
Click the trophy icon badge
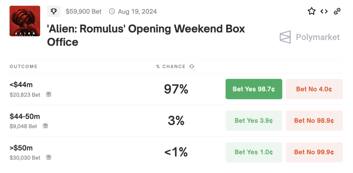coord(54,11)
